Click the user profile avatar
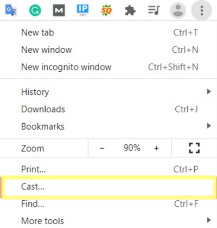The width and height of the screenshot is (217, 228). 178,10
